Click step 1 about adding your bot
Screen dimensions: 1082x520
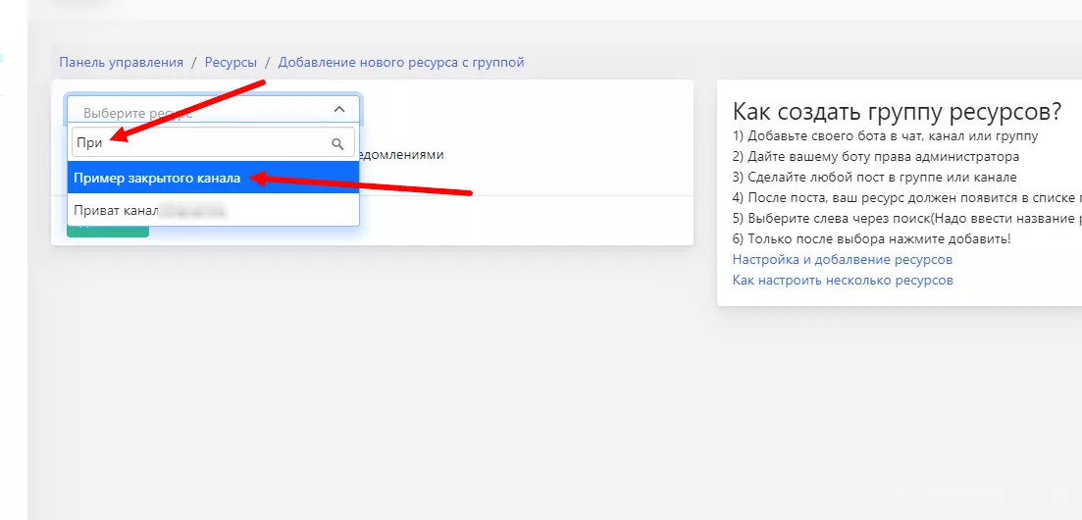click(886, 136)
